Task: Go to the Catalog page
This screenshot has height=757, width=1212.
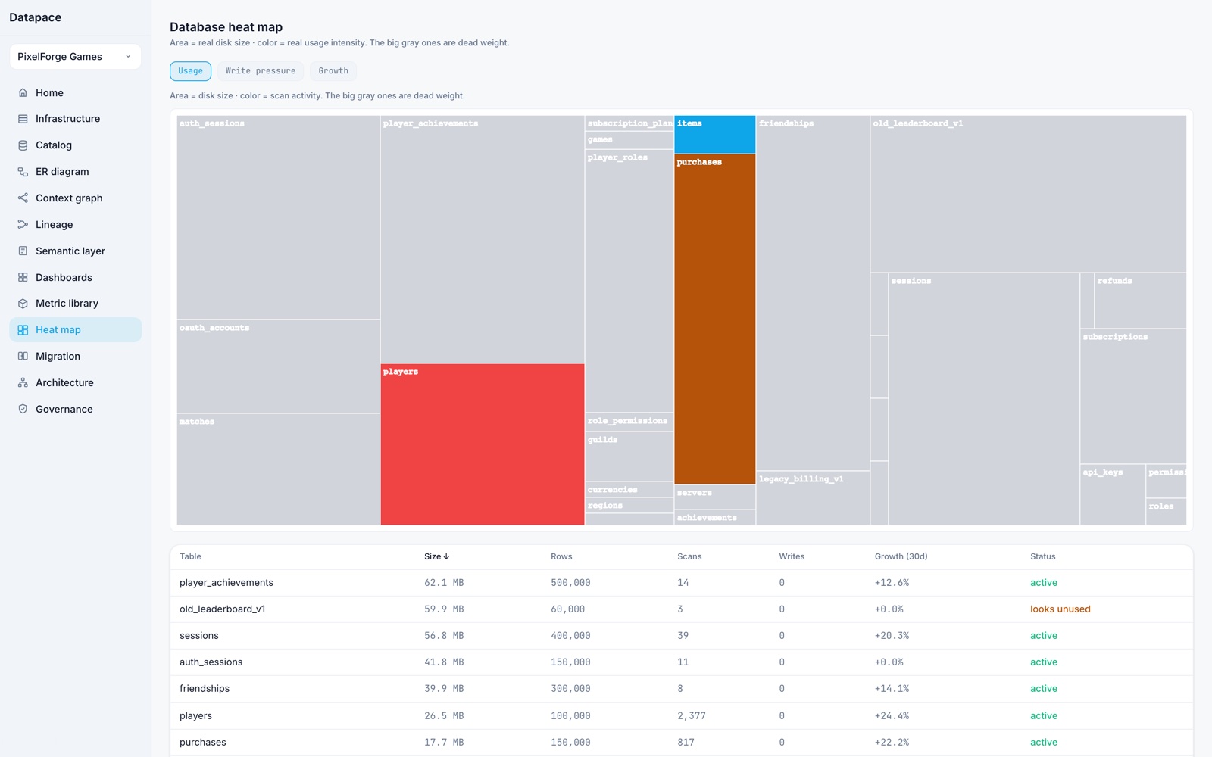Action: click(x=75, y=145)
